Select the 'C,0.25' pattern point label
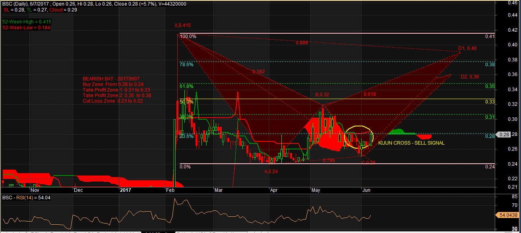521x233 pixels. click(x=368, y=162)
